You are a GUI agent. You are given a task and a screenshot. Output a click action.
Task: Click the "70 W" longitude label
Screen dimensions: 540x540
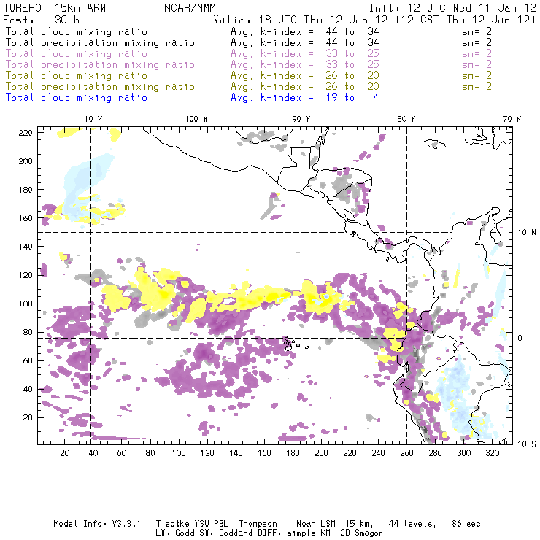coord(512,119)
